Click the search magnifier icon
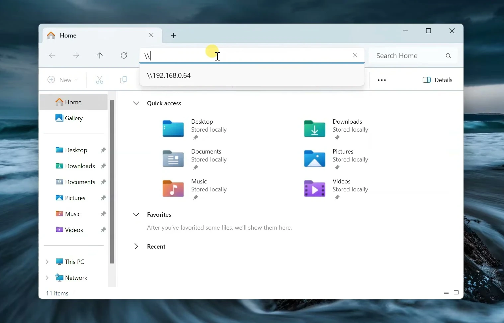This screenshot has height=323, width=504. point(449,56)
